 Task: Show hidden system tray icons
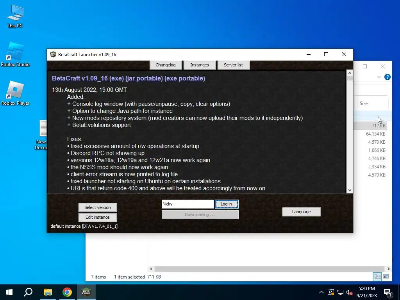(321, 292)
